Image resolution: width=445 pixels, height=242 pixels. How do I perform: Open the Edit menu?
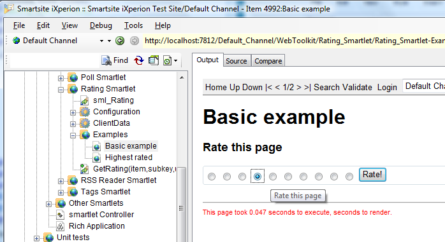click(x=43, y=26)
